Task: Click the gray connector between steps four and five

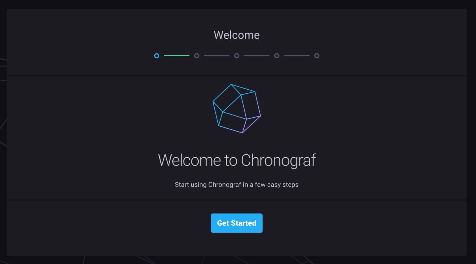Action: pos(297,56)
